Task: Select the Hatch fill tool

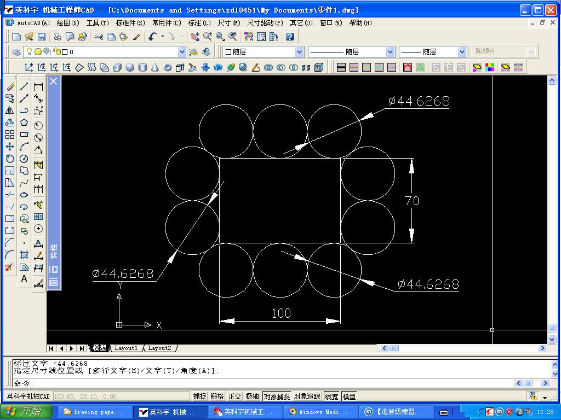Action: point(24,255)
